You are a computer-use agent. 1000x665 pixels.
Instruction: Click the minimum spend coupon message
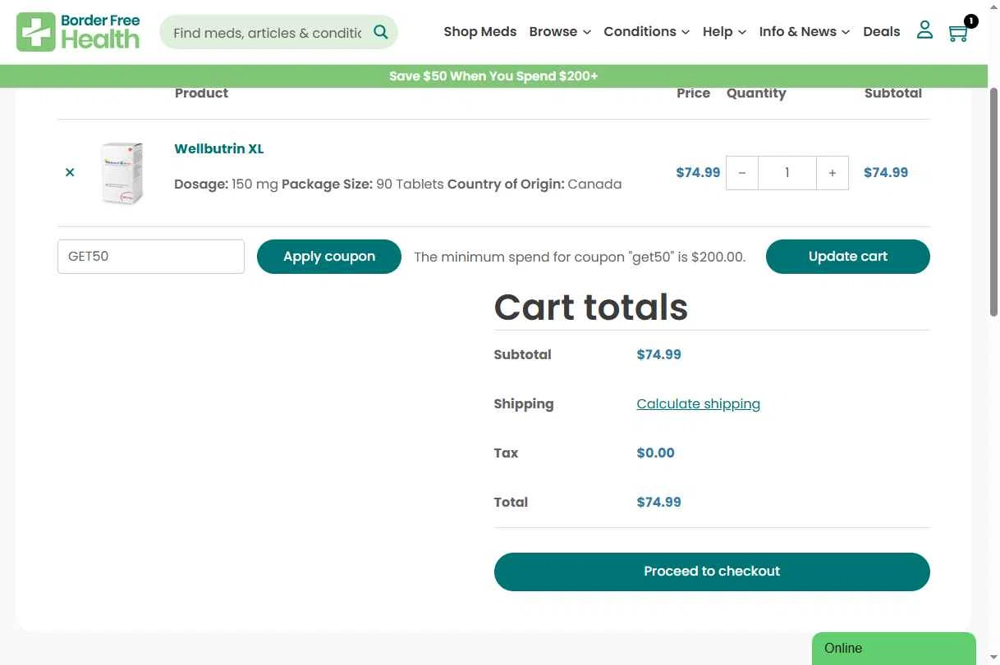pos(580,257)
